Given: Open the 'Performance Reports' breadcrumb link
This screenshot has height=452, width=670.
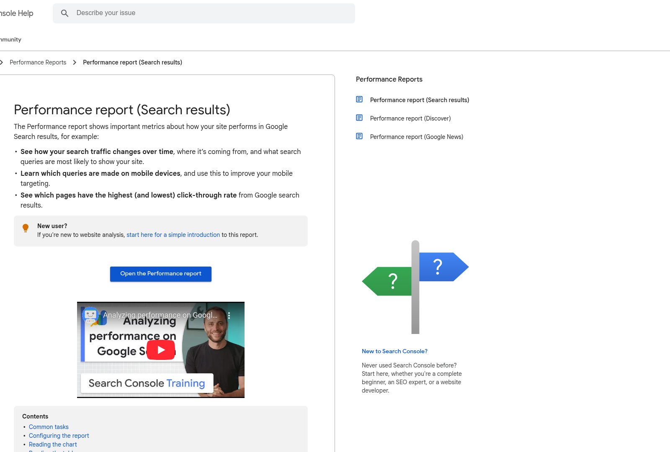Looking at the screenshot, I should pos(38,62).
